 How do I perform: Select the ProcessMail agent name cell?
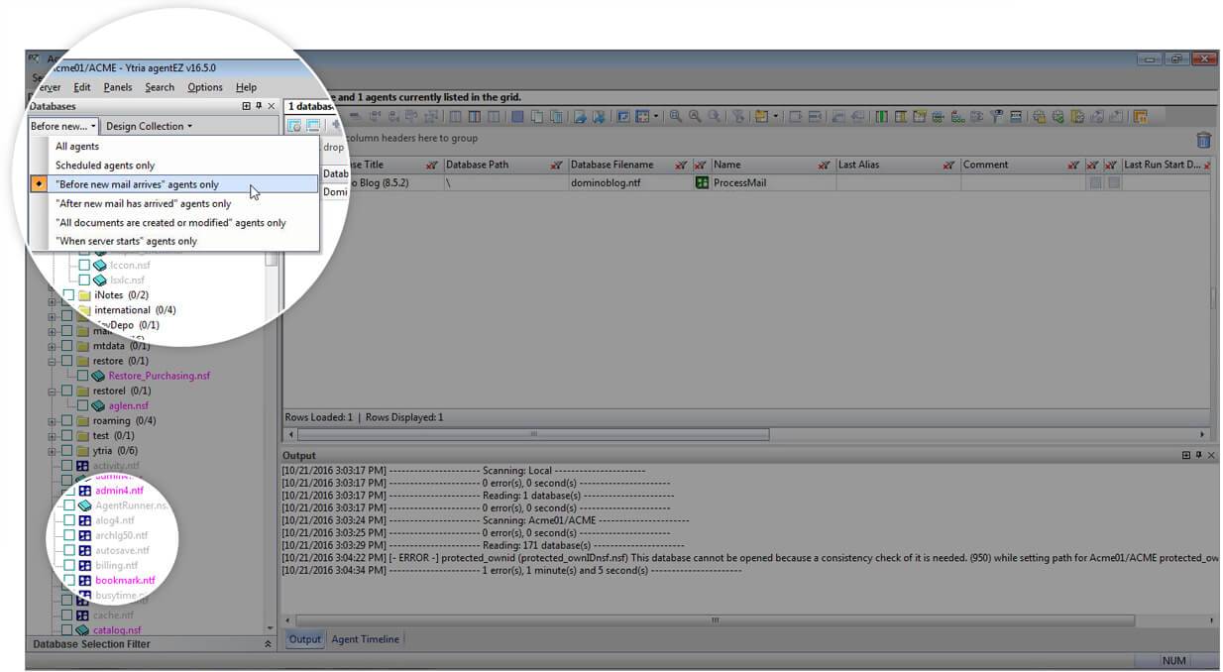tap(772, 183)
